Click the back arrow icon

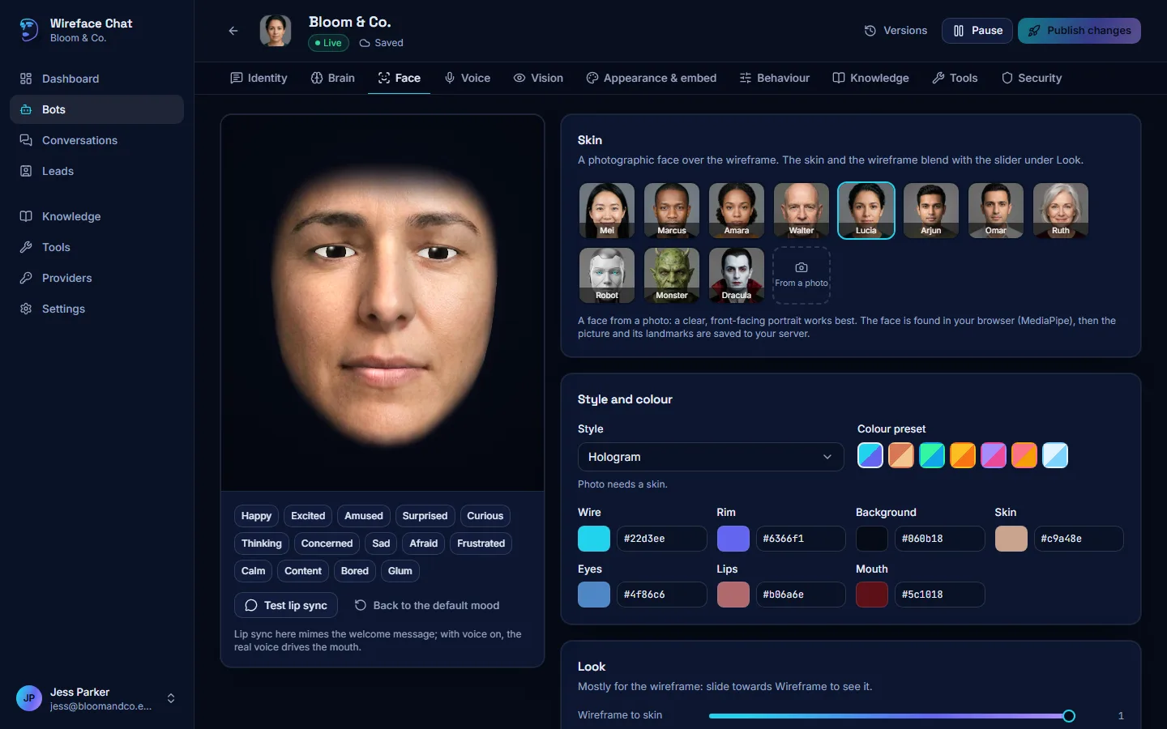(233, 31)
